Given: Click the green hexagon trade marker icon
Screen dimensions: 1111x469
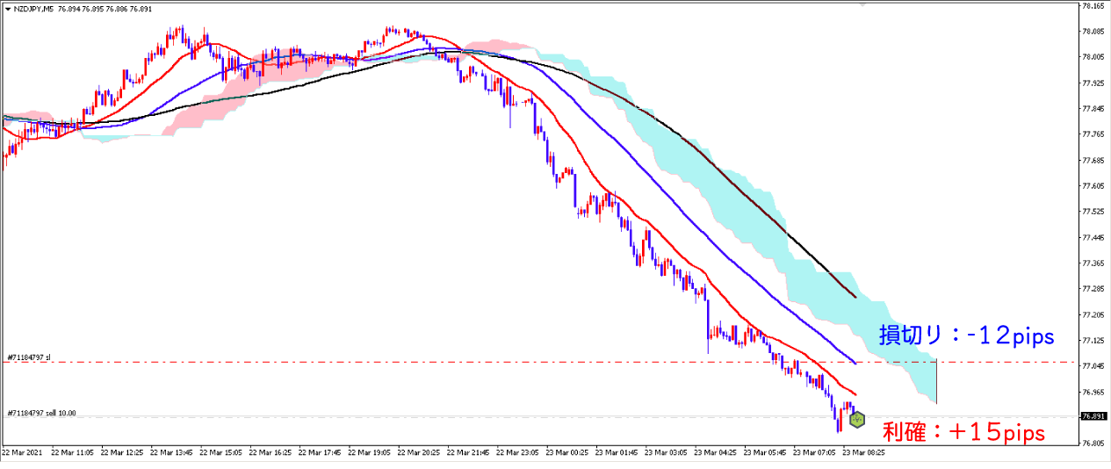Looking at the screenshot, I should pos(857,420).
